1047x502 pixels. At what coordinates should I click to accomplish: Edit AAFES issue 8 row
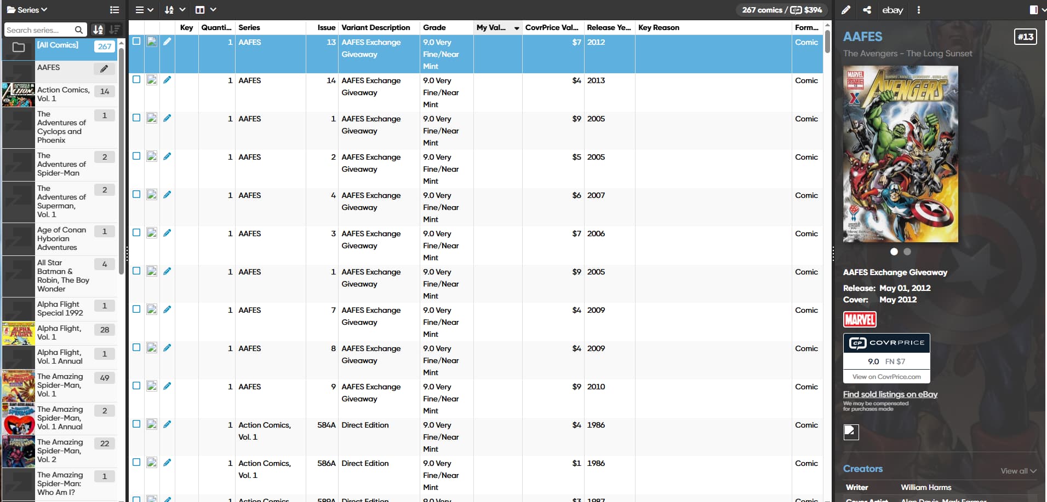click(x=167, y=348)
